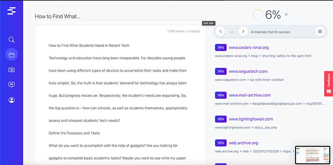Open the www.lightinghawaii.com source link

(251, 119)
